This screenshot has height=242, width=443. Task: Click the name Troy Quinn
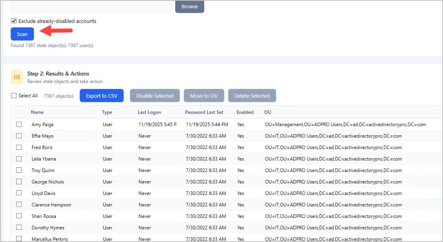(43, 170)
